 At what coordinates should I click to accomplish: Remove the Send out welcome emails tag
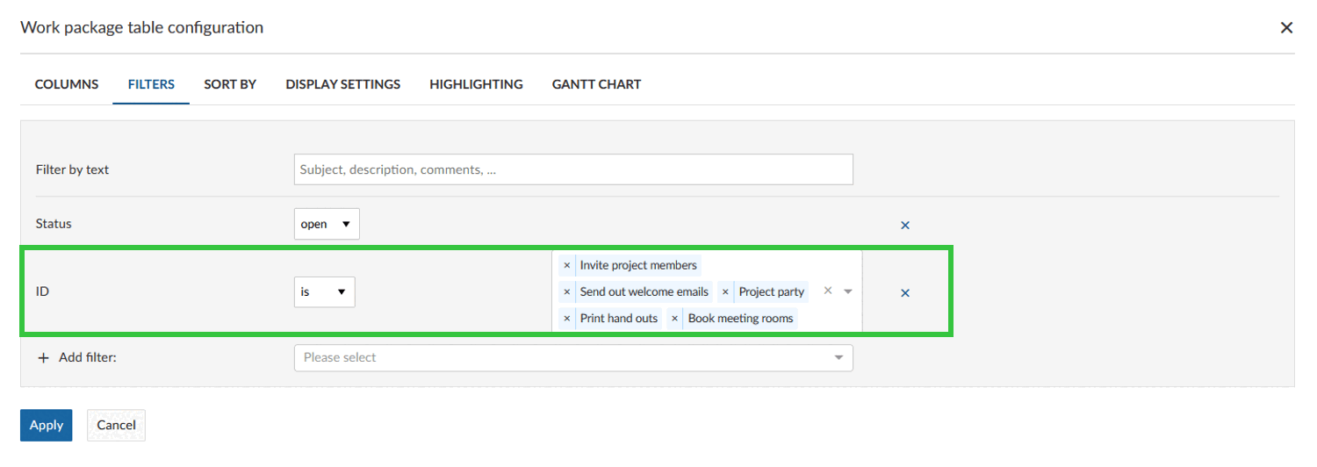click(x=567, y=291)
